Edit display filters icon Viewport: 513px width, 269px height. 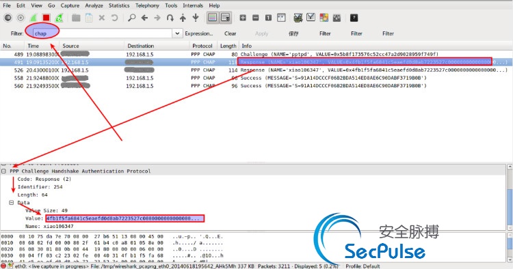[x=311, y=18]
